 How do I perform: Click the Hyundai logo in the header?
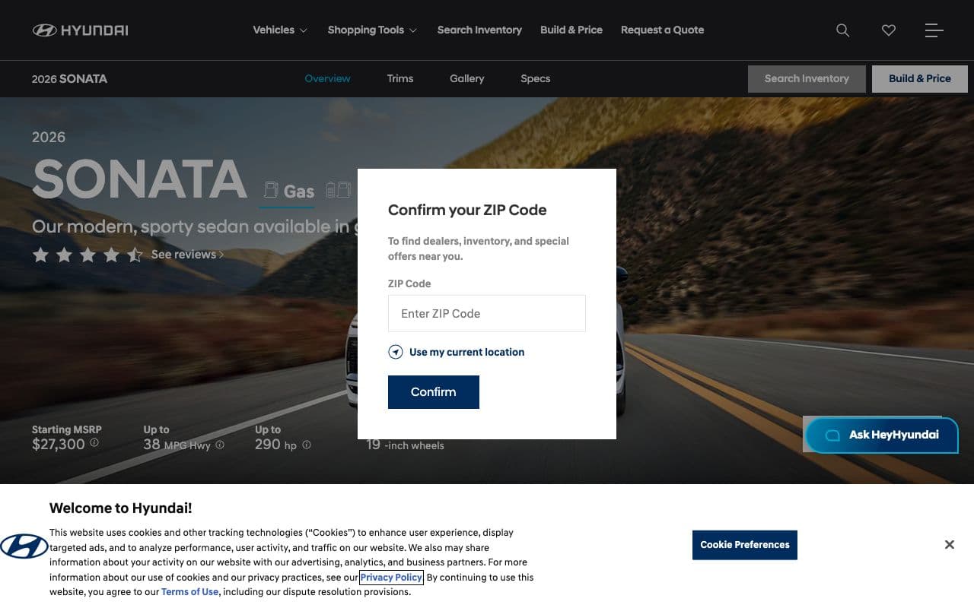coord(80,30)
